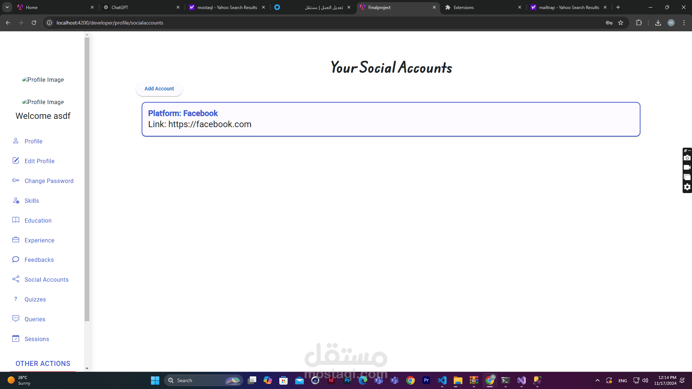This screenshot has height=389, width=692.
Task: Bookmark this page with star icon
Action: point(621,23)
